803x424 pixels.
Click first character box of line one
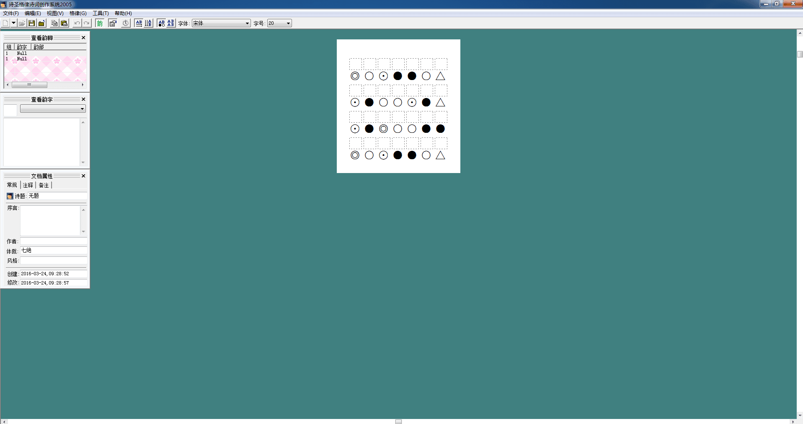point(355,64)
